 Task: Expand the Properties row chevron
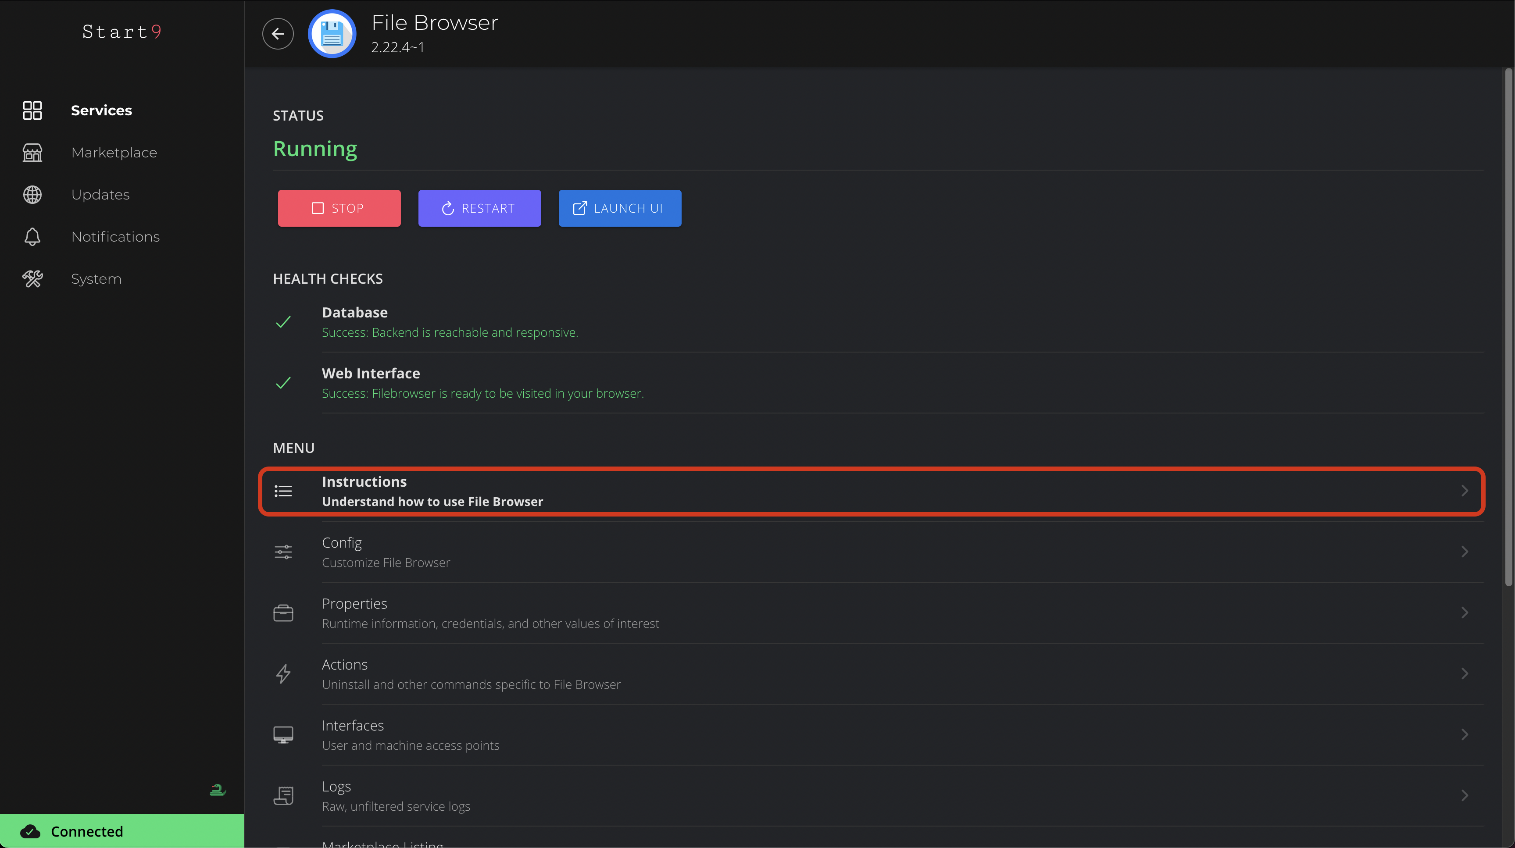pos(1465,613)
